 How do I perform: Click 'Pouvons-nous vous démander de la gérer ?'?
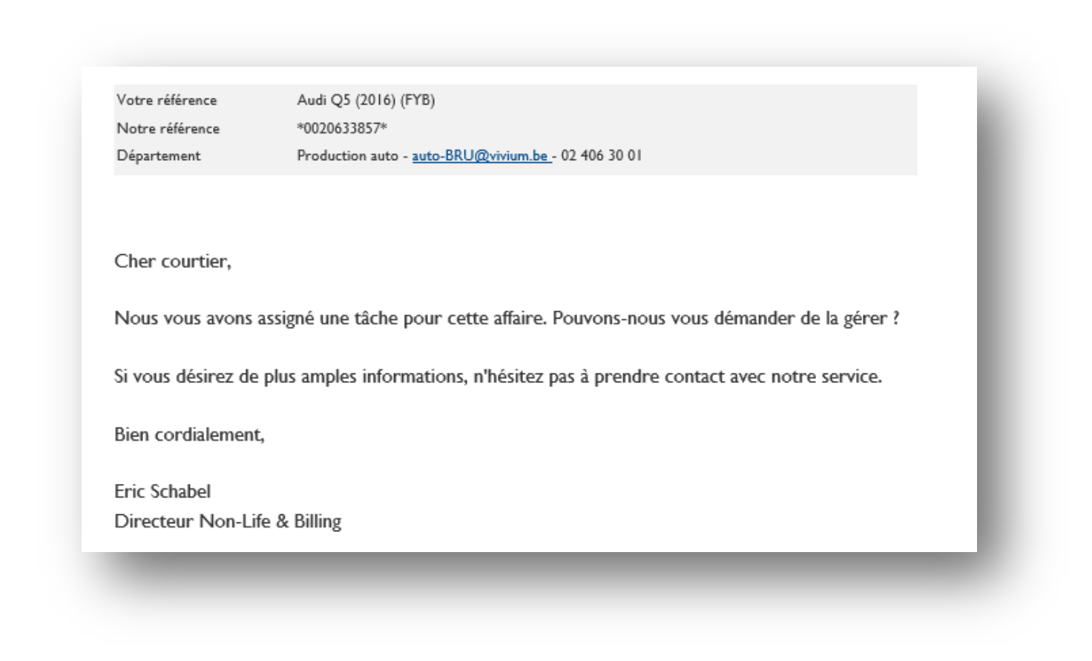pos(726,319)
